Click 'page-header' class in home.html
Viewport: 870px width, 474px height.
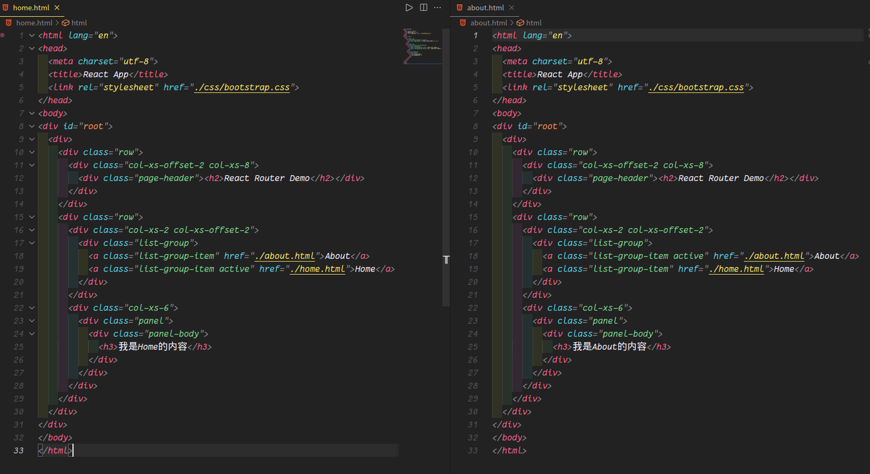(x=166, y=178)
